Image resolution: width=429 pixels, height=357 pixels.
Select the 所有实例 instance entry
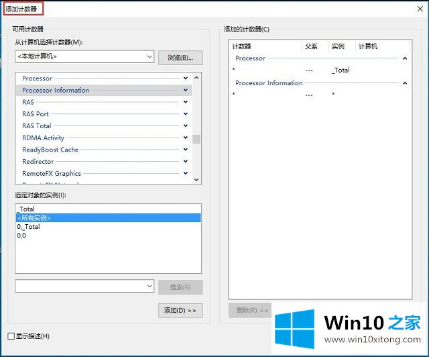(34, 218)
